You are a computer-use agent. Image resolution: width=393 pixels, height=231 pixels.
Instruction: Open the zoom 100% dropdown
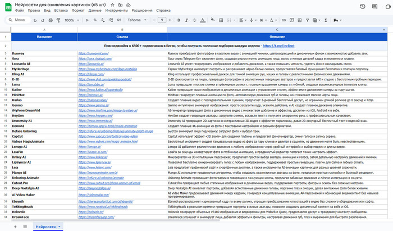pos(71,20)
